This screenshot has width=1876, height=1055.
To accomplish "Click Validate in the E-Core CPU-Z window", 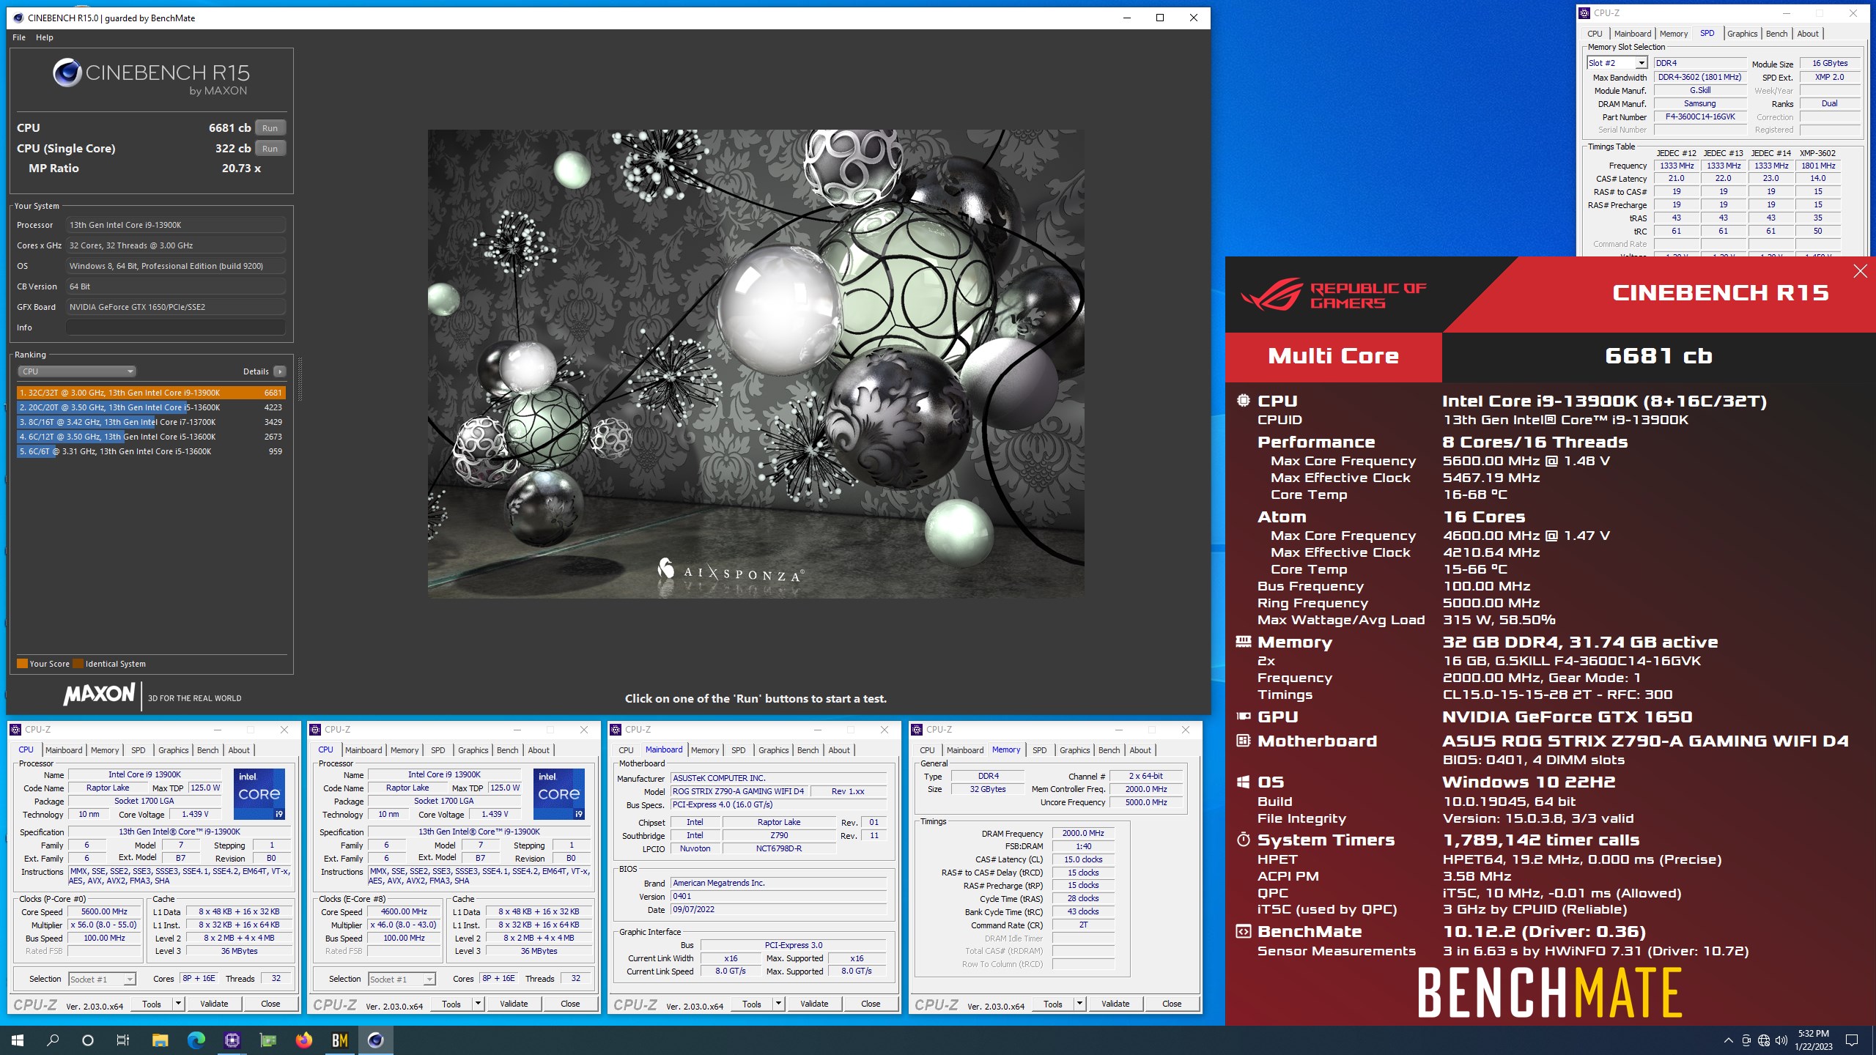I will point(514,1004).
